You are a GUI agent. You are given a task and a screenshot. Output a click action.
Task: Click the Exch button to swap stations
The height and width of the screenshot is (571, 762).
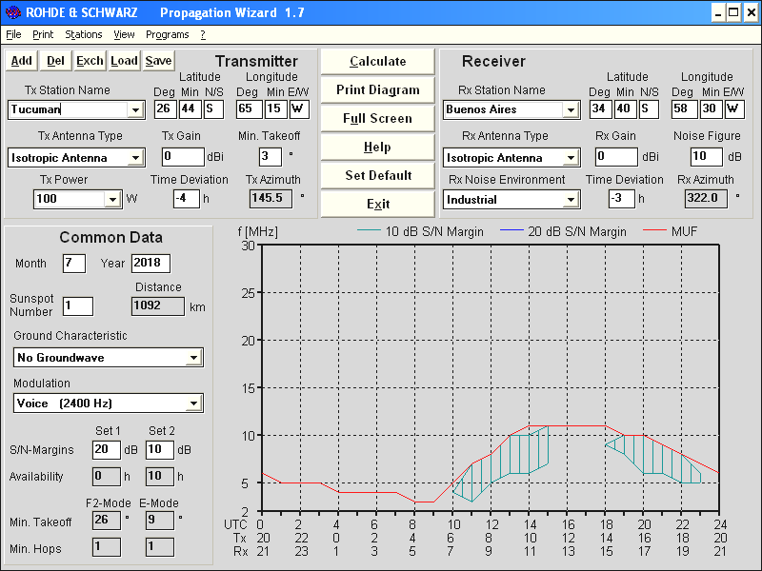pyautogui.click(x=90, y=61)
